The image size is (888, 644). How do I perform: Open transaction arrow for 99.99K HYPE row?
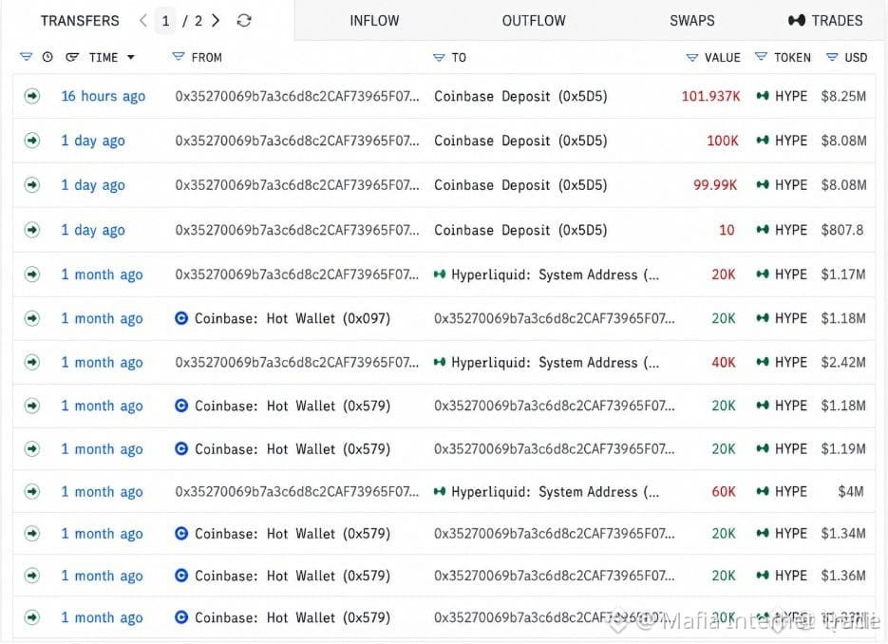click(32, 184)
